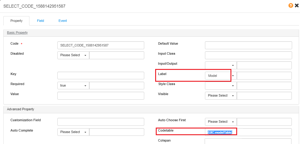
Task: Click into the Default Value field
Action: [248, 45]
